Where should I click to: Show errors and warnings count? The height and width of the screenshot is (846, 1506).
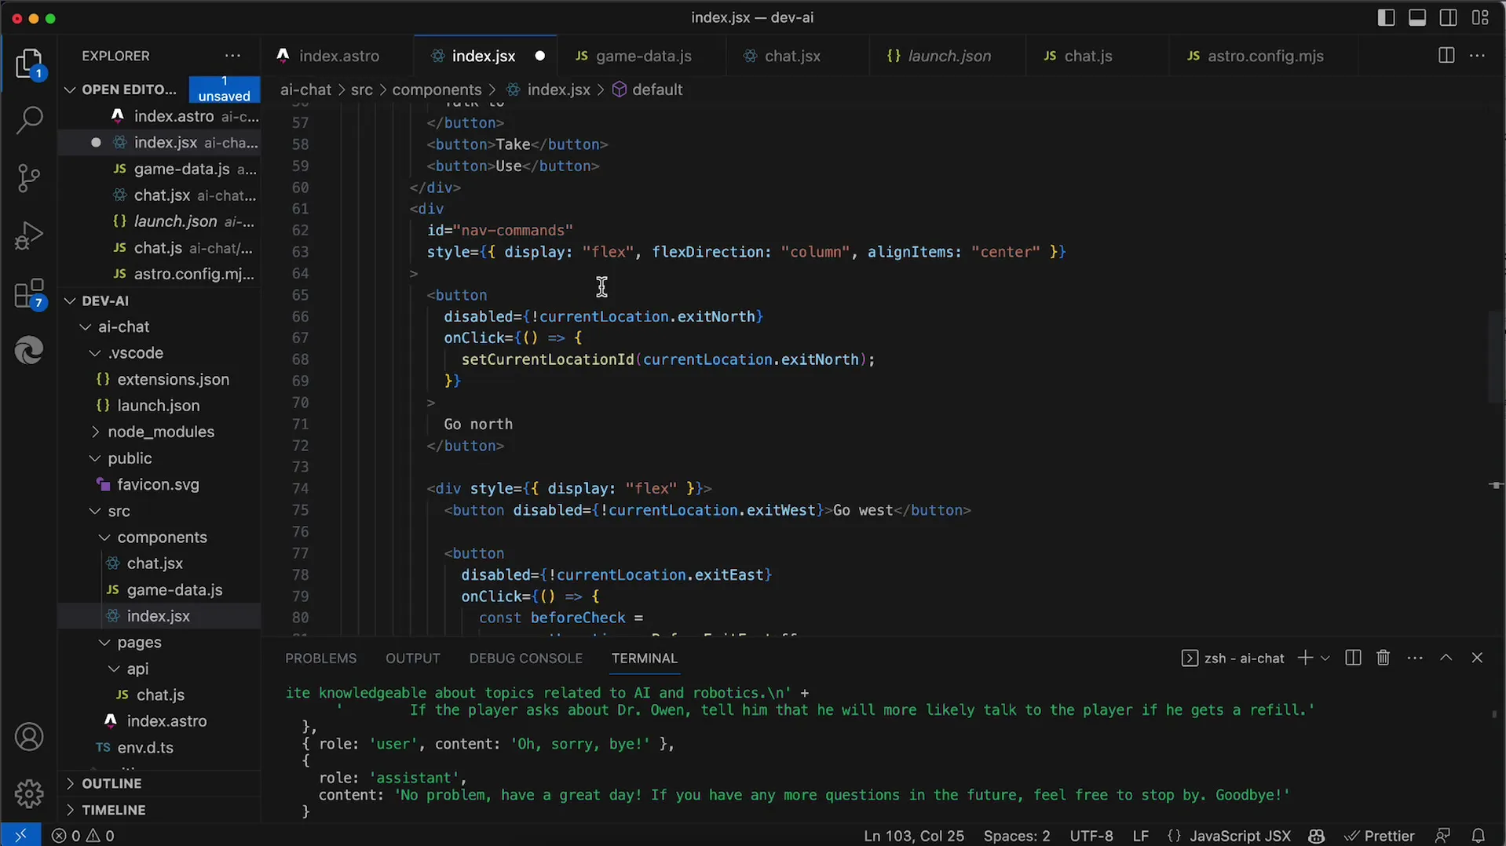click(x=83, y=836)
